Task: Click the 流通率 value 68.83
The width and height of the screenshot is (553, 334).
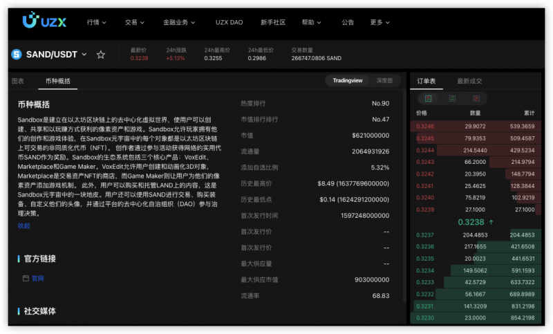Action: point(381,296)
